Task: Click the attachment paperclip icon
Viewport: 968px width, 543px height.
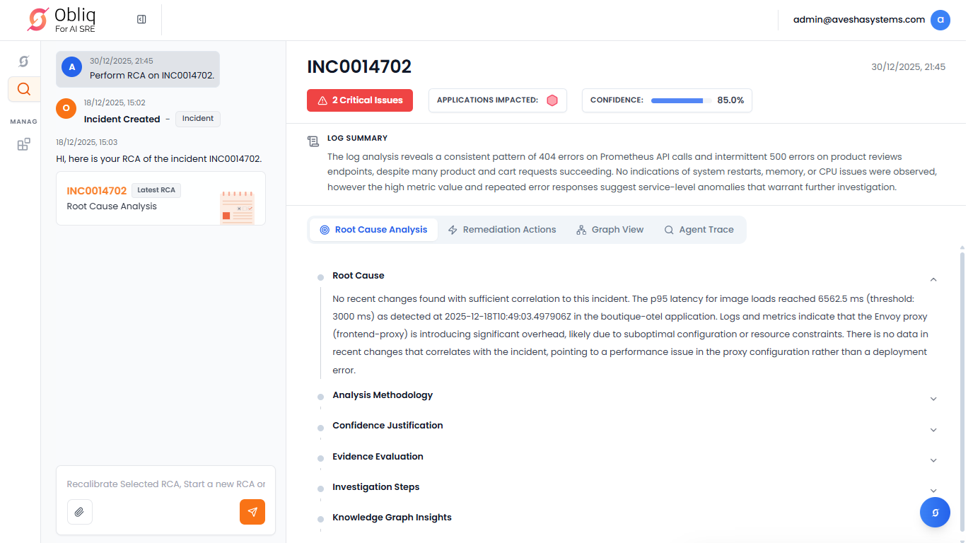Action: point(80,512)
